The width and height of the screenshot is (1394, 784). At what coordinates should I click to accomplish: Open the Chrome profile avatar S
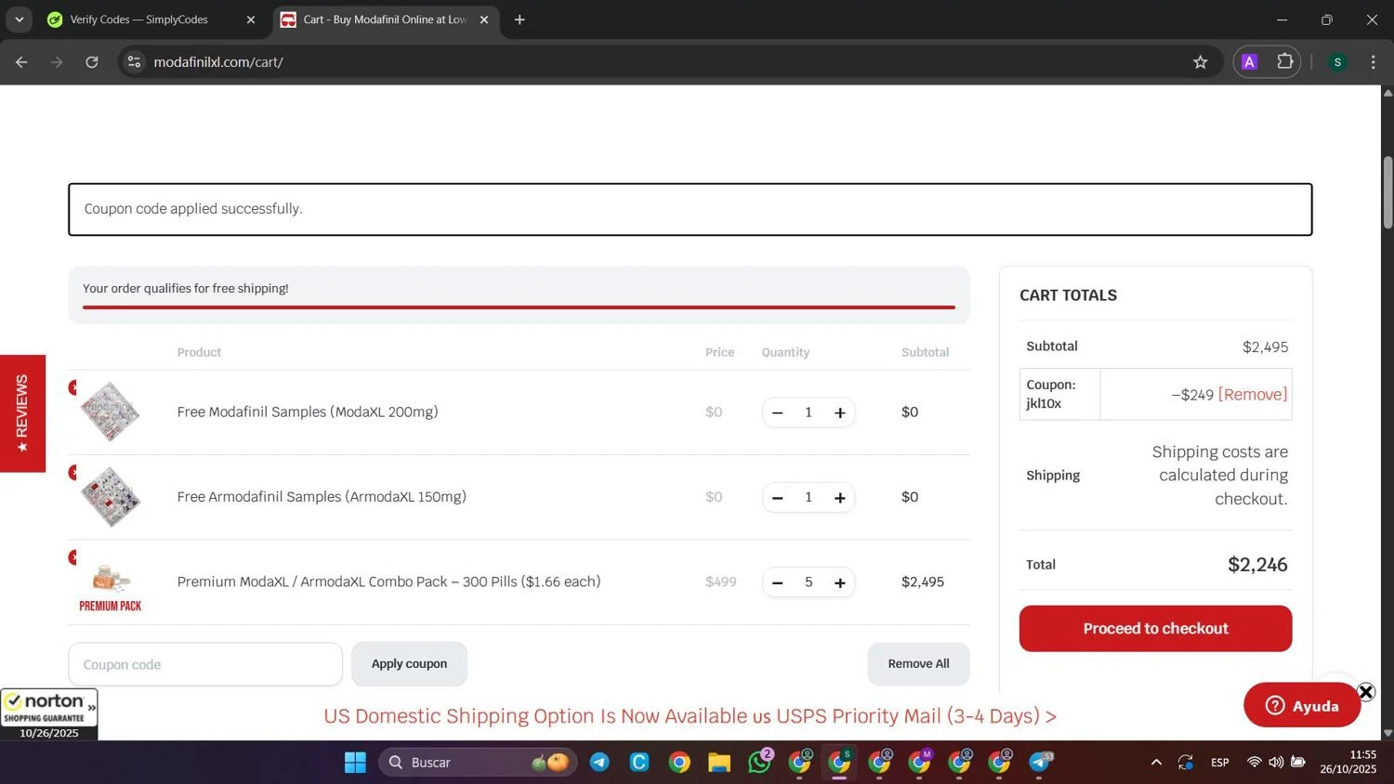coord(1337,62)
